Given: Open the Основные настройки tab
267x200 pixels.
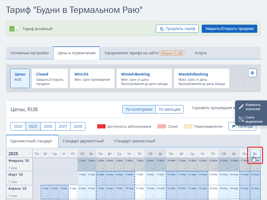Looking at the screenshot, I should pos(30,53).
